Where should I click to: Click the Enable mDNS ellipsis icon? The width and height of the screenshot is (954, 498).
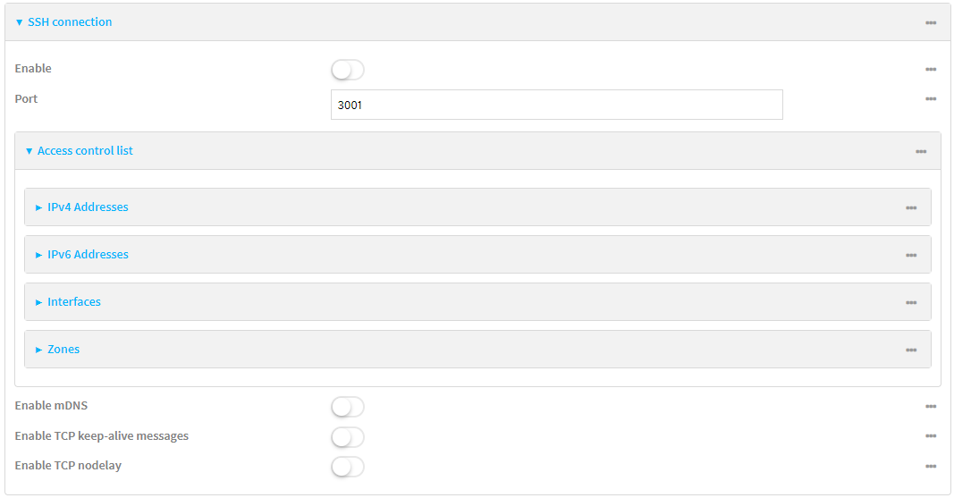(x=931, y=406)
